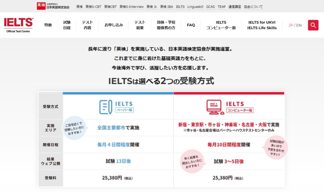
Task: Click the 受験料 row header
Action: [51, 178]
